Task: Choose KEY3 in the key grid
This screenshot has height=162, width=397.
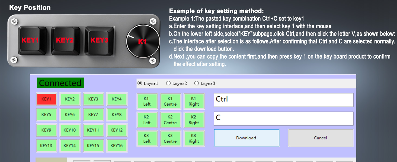Action: coord(93,99)
